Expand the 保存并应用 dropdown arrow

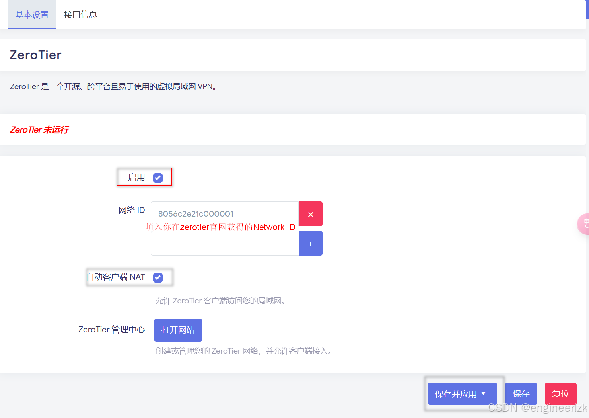click(484, 394)
